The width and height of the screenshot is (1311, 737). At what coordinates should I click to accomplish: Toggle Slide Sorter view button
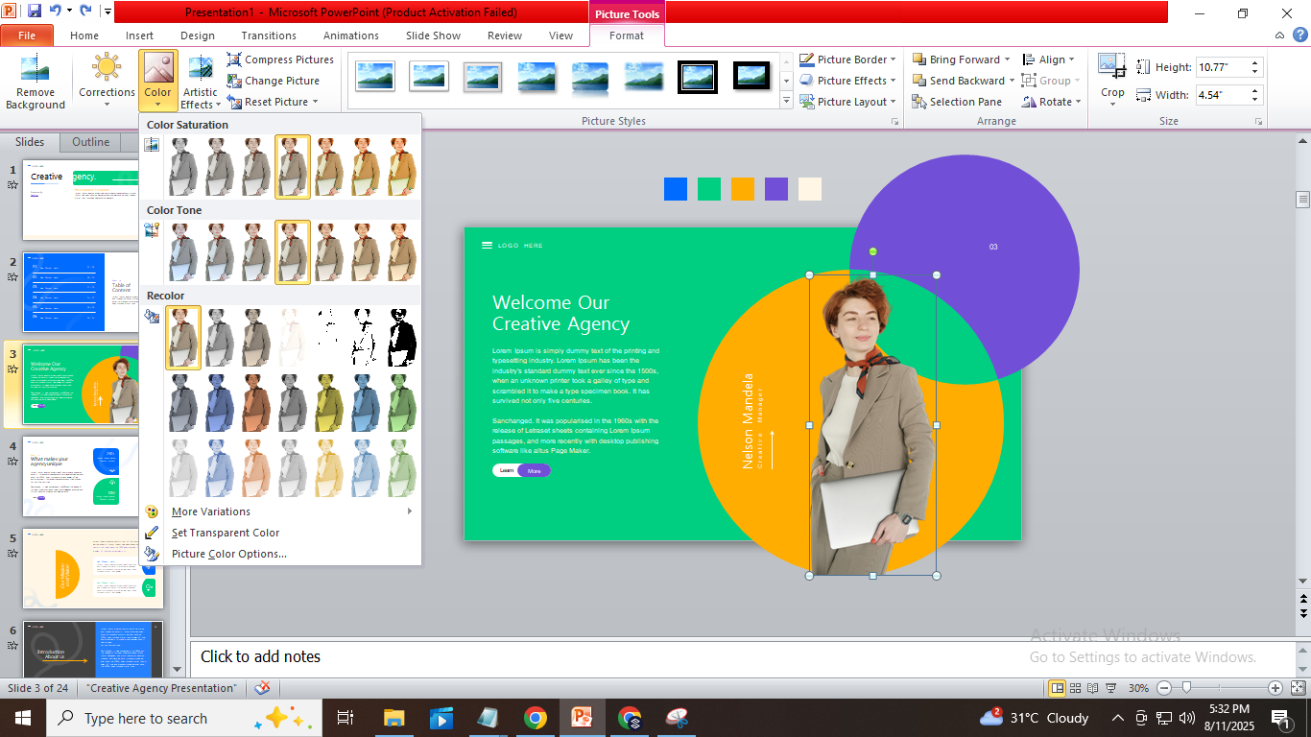[1075, 688]
